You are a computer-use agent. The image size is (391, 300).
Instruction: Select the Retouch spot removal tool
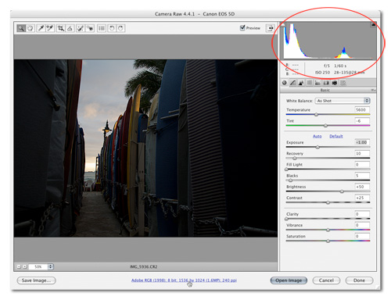click(x=81, y=28)
